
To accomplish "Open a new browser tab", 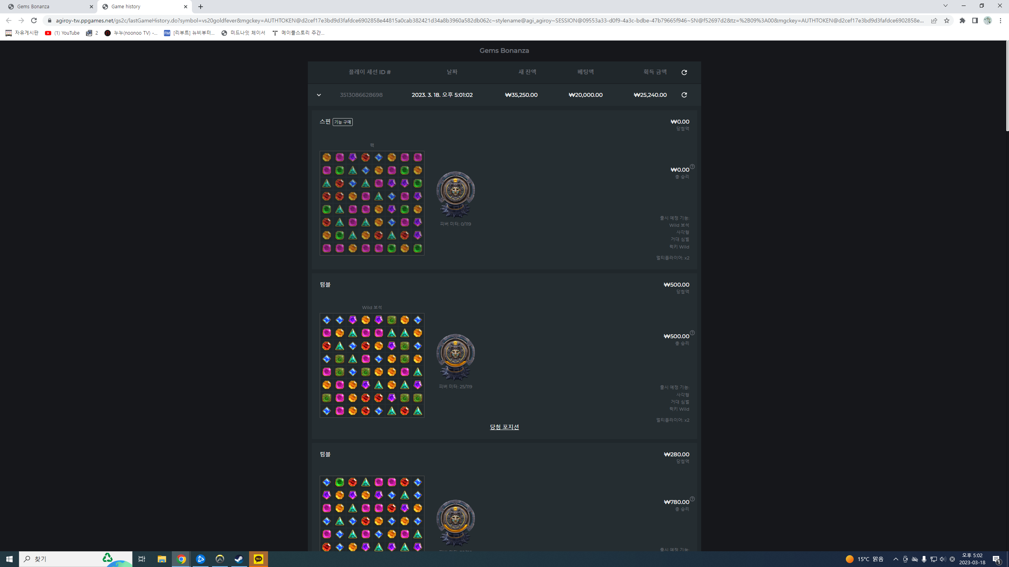I will click(x=201, y=7).
